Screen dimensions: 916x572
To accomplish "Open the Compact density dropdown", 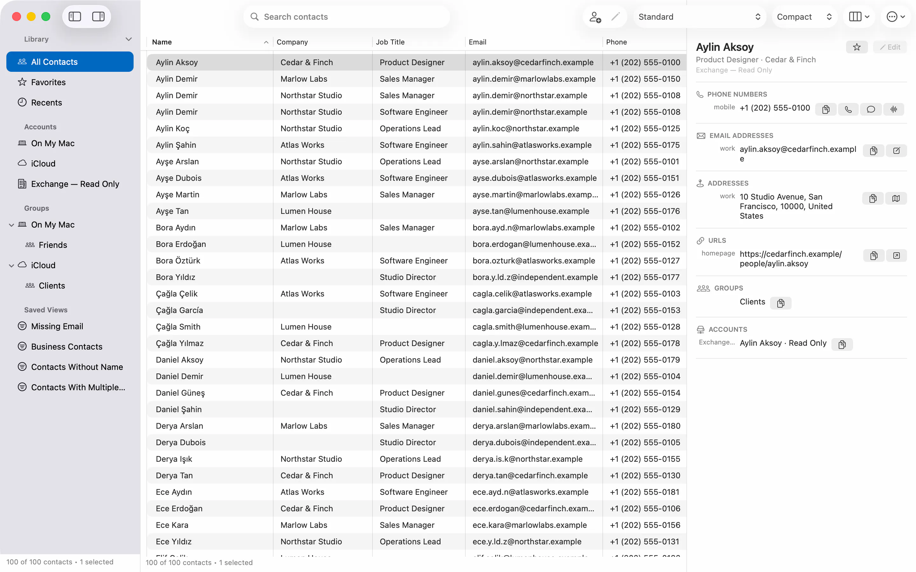I will (804, 17).
